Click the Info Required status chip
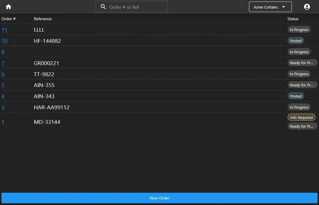Image resolution: width=319 pixels, height=205 pixels. click(x=302, y=117)
